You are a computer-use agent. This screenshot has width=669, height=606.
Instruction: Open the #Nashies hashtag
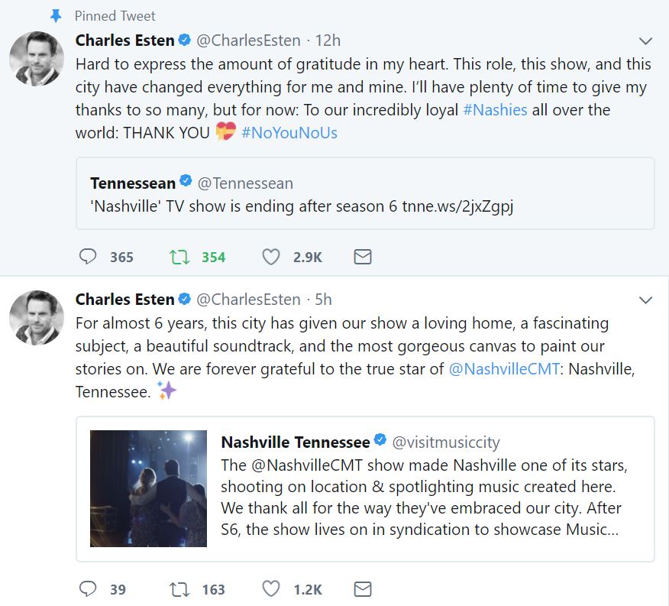(496, 110)
